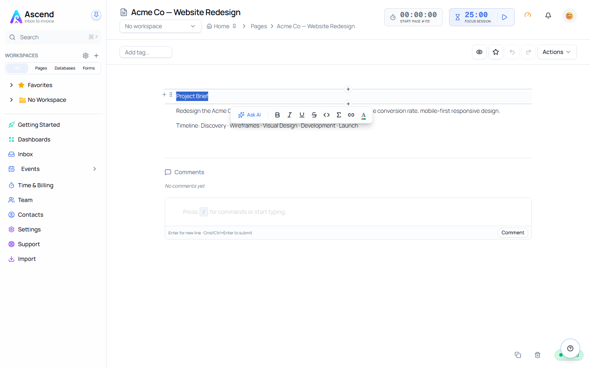Open text color picker
The image size is (590, 368).
point(363,115)
